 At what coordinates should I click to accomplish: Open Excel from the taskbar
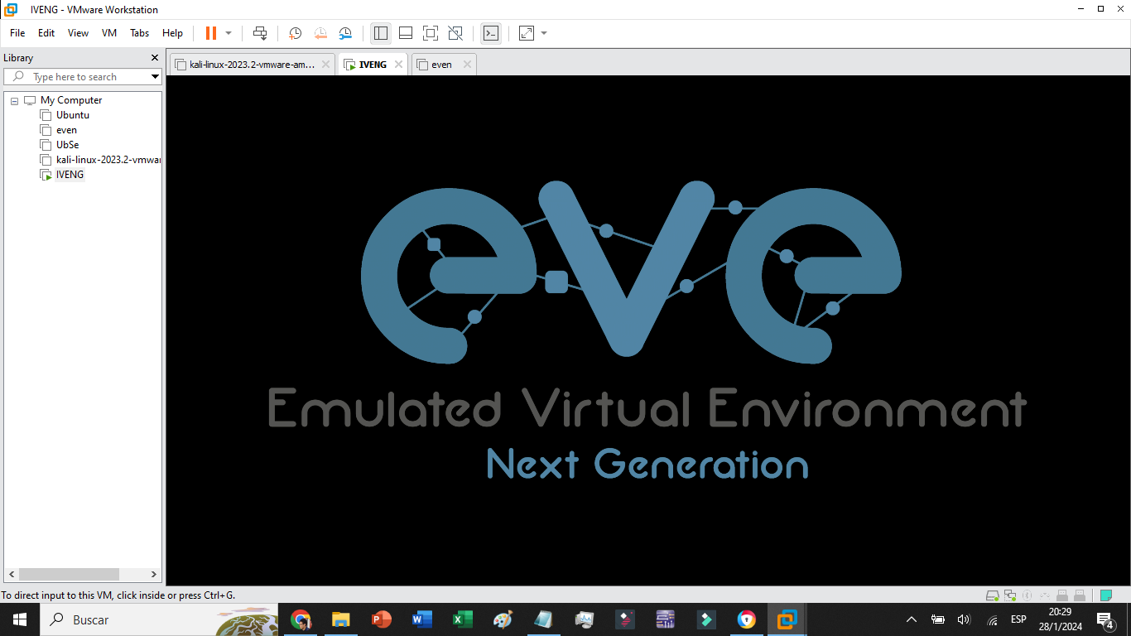pyautogui.click(x=462, y=619)
